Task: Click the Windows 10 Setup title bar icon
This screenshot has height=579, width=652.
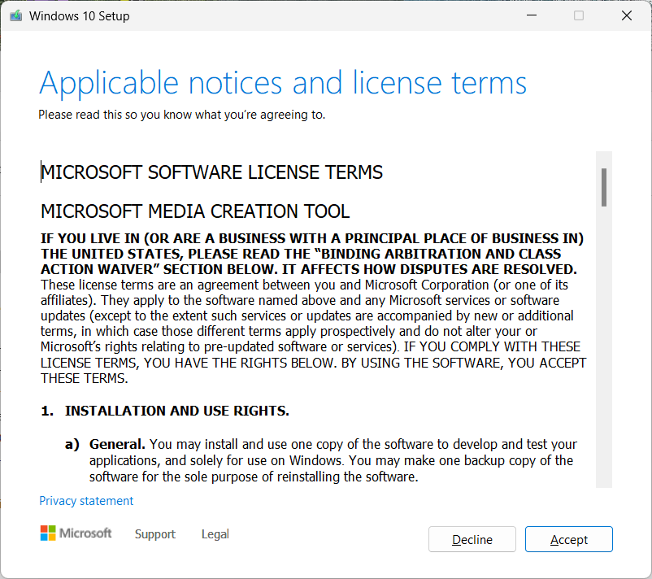Action: tap(15, 15)
